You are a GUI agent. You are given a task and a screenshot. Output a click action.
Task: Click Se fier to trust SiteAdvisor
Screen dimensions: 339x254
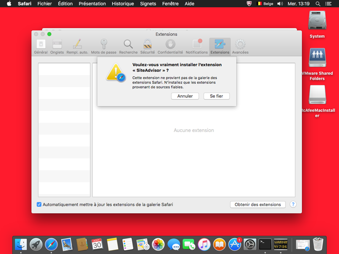(x=217, y=96)
